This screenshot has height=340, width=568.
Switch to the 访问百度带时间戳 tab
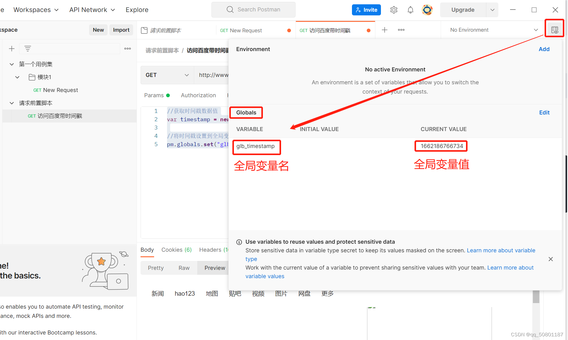(x=335, y=30)
